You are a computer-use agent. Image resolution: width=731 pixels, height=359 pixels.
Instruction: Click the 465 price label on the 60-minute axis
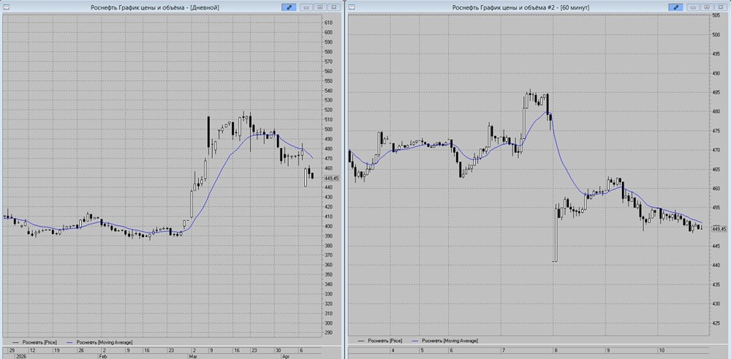[715, 170]
